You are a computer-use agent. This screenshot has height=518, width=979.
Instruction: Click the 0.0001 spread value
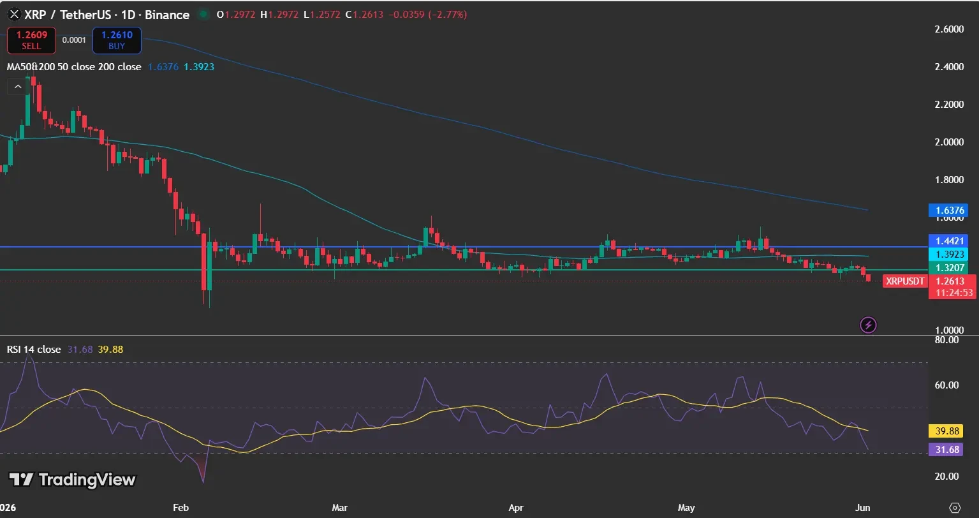(74, 40)
